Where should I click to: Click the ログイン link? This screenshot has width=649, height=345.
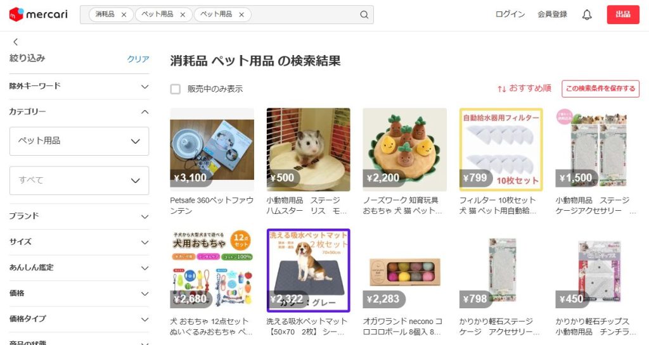(x=510, y=15)
